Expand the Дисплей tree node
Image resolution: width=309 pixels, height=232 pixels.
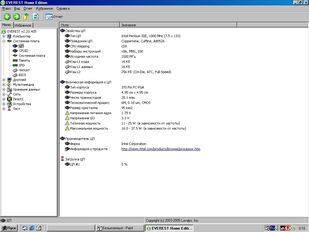(4, 80)
